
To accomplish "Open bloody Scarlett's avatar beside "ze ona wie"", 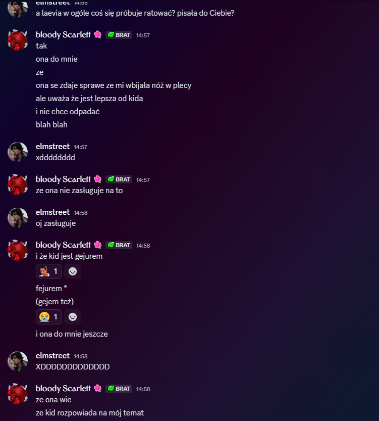I will pyautogui.click(x=18, y=394).
